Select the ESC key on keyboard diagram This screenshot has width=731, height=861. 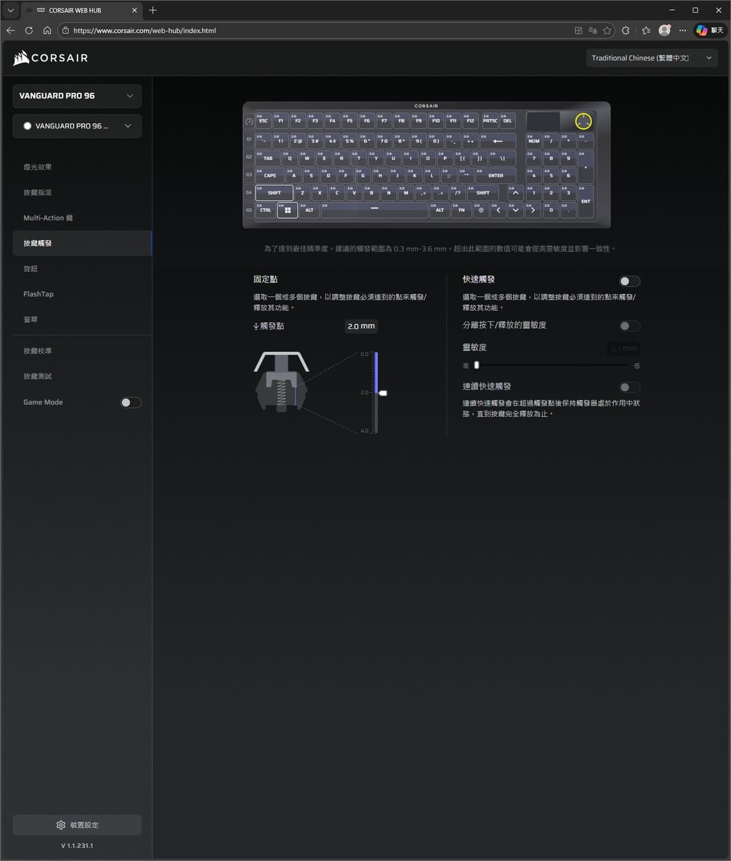(263, 121)
